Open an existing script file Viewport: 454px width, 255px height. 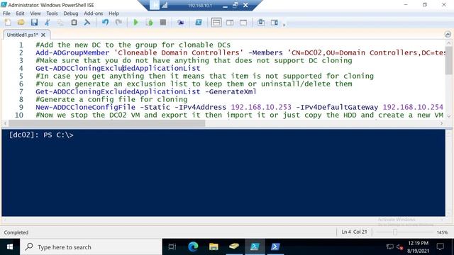pos(21,23)
